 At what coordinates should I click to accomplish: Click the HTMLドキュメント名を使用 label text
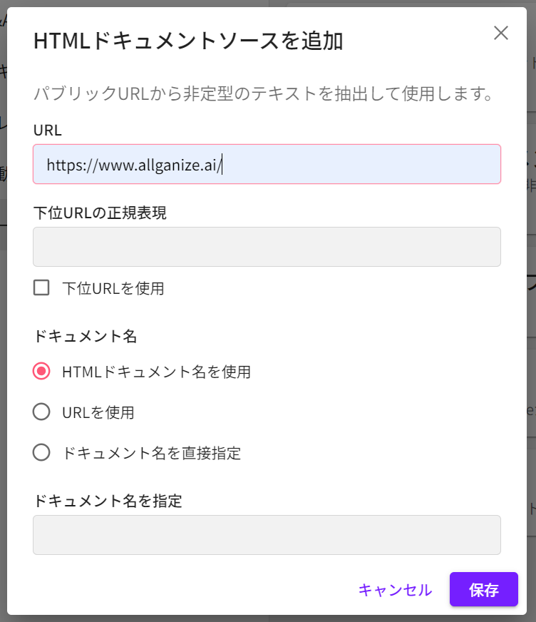156,372
